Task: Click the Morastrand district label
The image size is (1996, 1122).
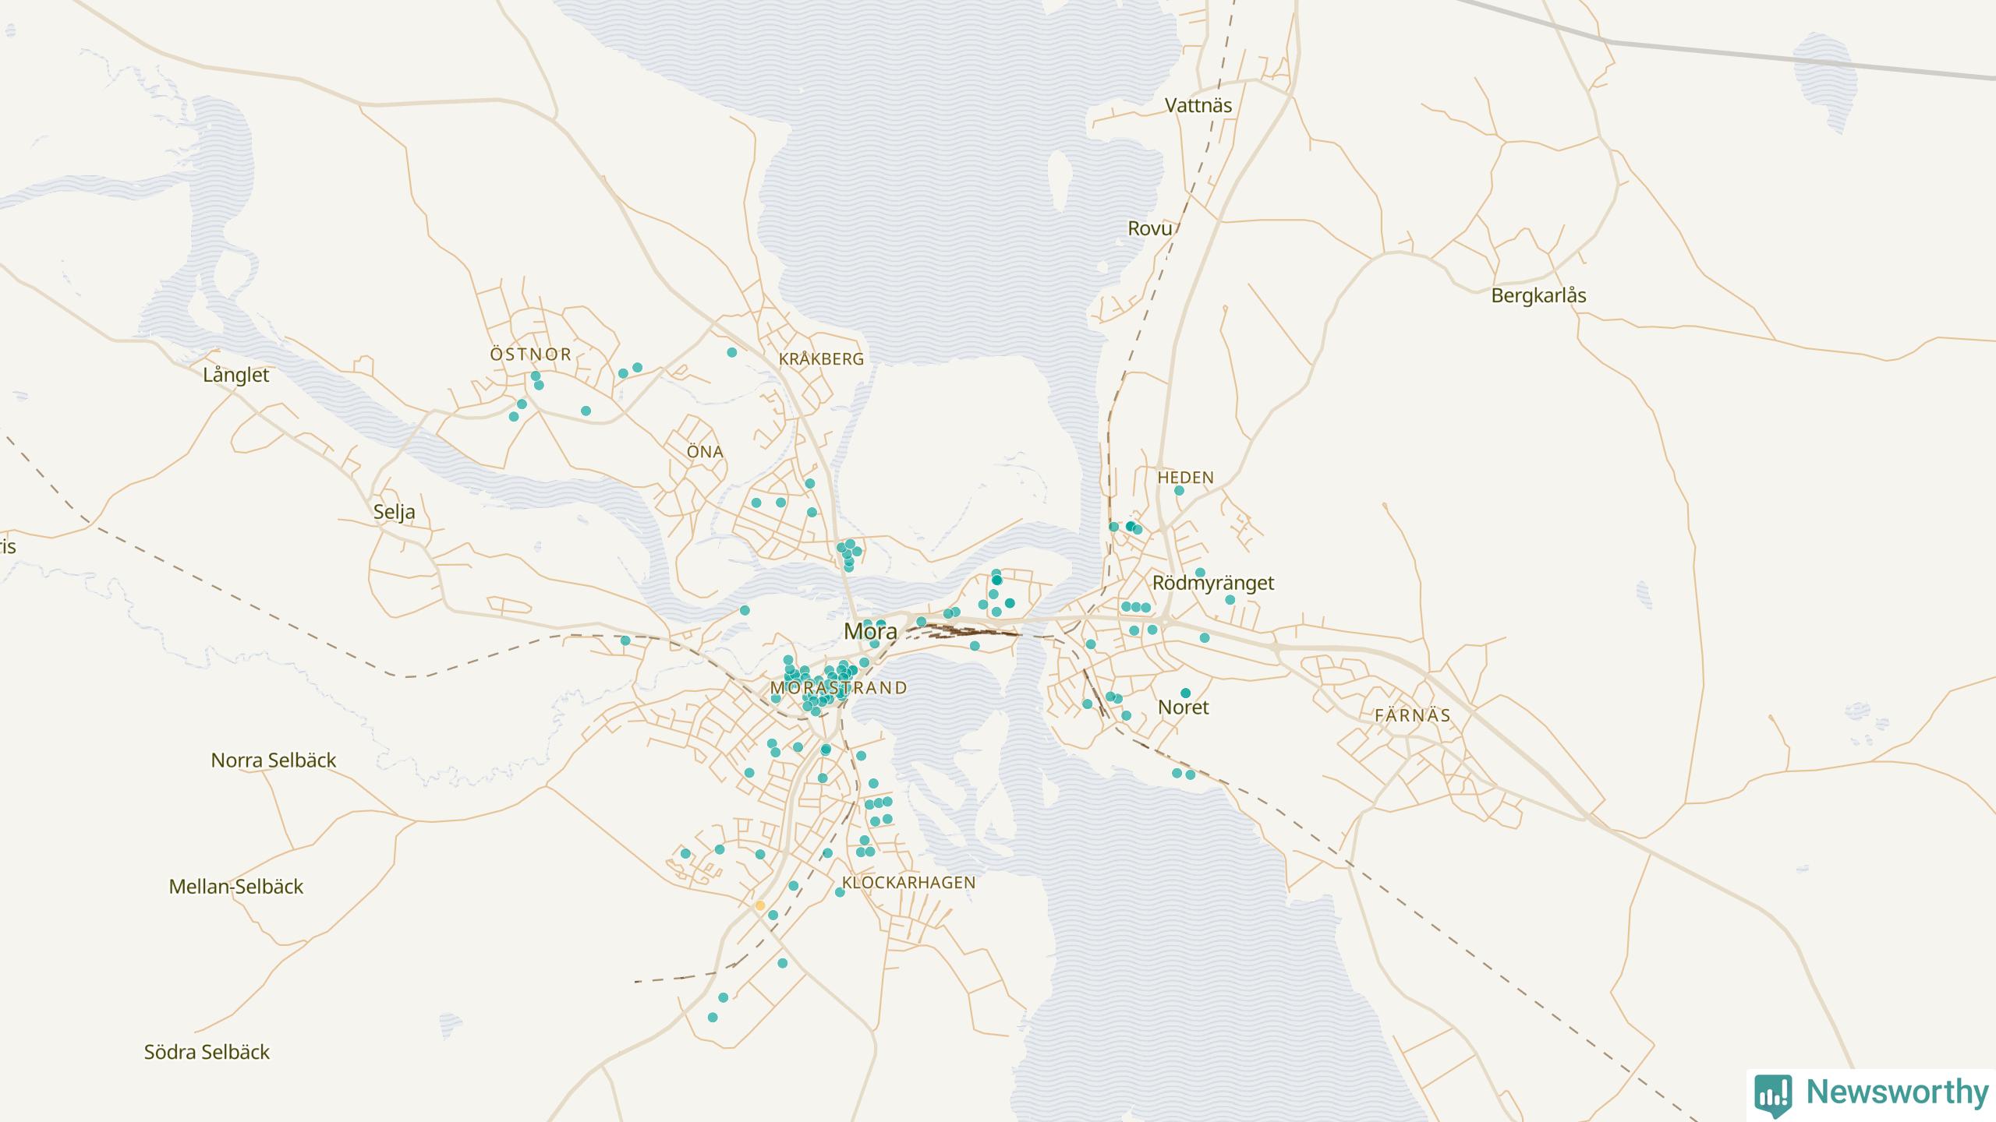Action: coord(838,687)
